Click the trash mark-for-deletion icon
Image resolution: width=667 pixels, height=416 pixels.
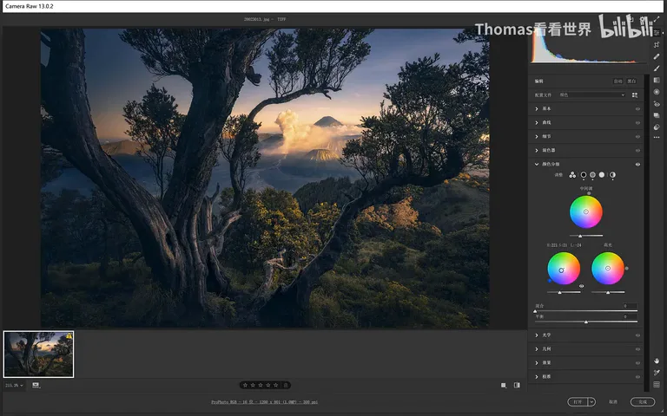pos(286,386)
